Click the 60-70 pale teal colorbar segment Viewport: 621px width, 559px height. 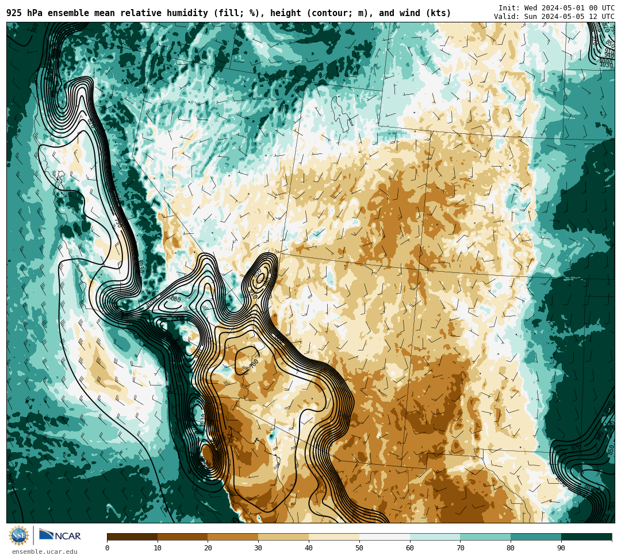[435, 537]
